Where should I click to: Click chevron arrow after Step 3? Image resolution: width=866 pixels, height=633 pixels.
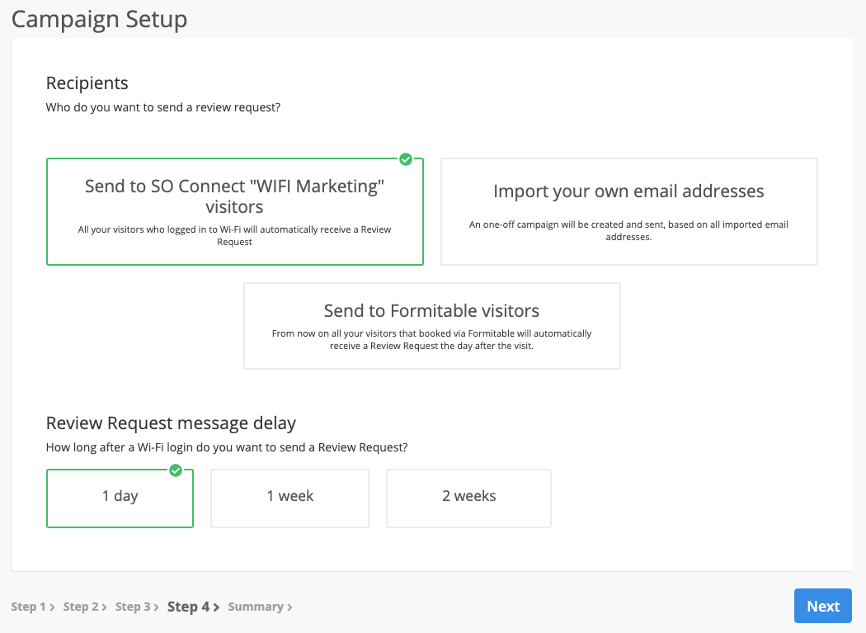pyautogui.click(x=157, y=607)
